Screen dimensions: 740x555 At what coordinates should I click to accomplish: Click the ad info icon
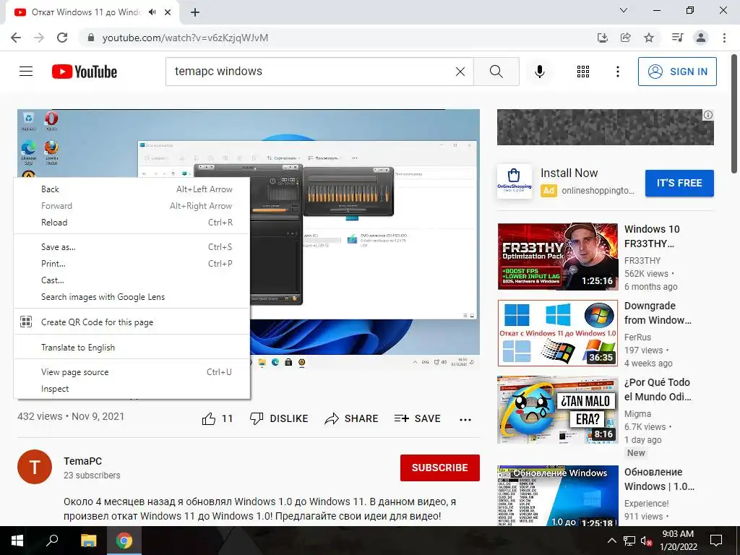tap(708, 115)
